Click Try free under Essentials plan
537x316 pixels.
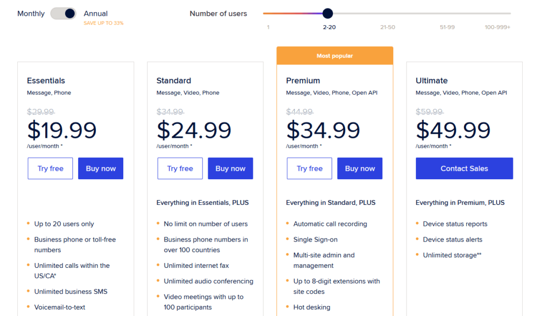(x=50, y=168)
